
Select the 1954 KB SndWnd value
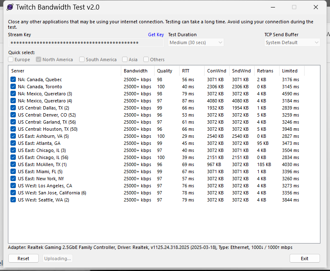tap(240, 108)
